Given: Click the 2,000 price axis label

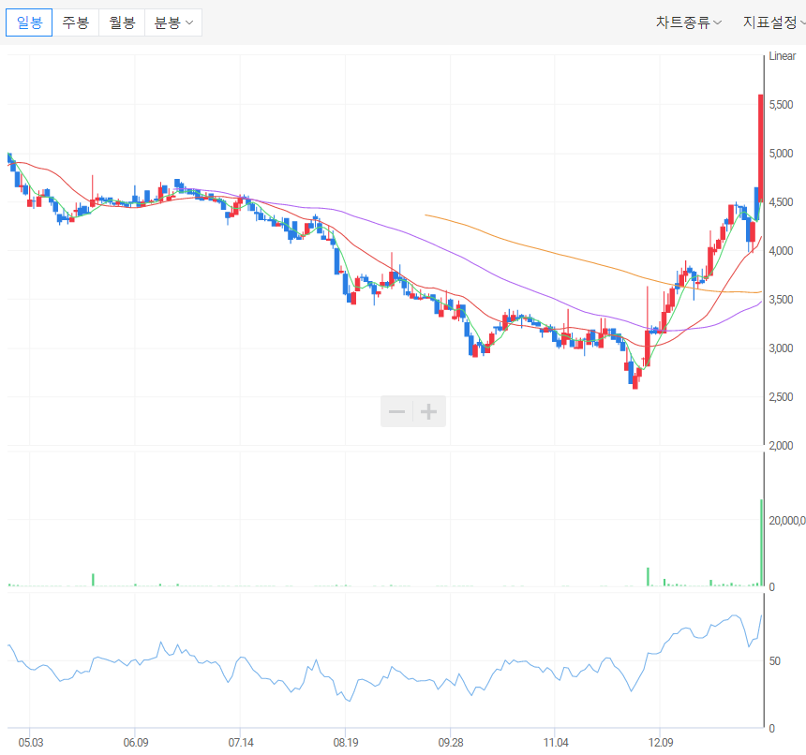Looking at the screenshot, I should coord(782,446).
